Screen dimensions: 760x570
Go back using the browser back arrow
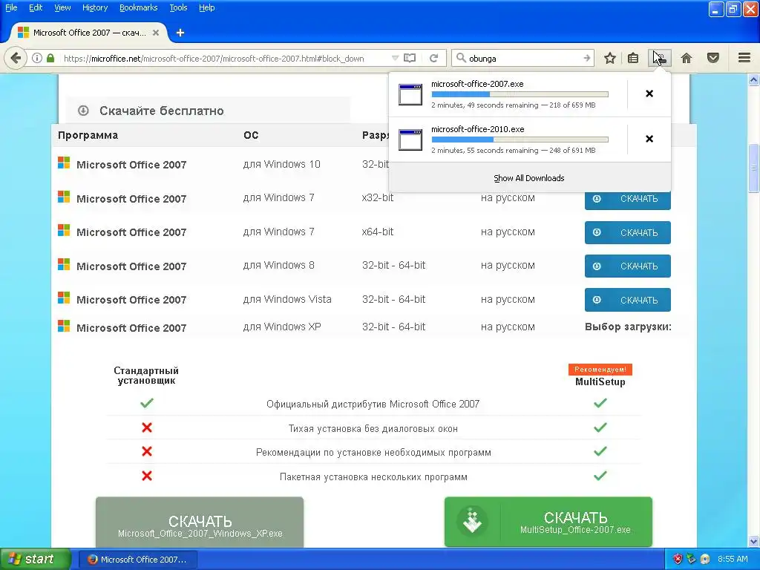tap(16, 58)
